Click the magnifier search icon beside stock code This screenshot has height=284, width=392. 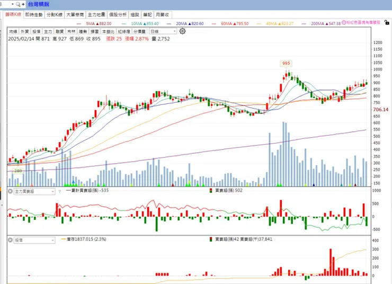tap(18, 4)
